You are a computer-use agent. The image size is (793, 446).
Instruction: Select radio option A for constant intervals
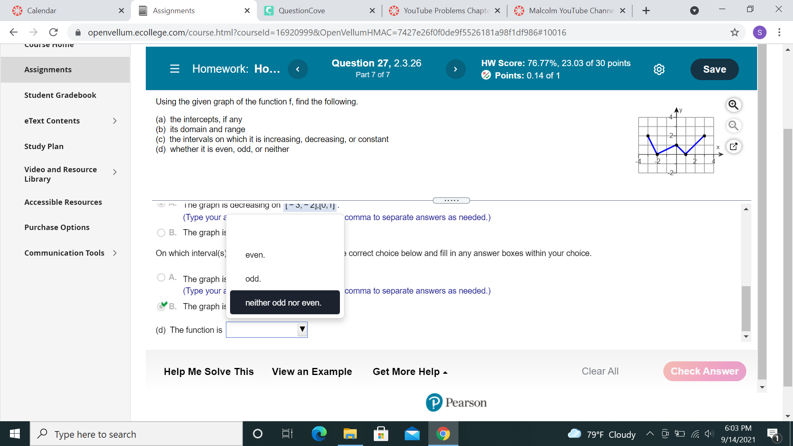(x=161, y=278)
